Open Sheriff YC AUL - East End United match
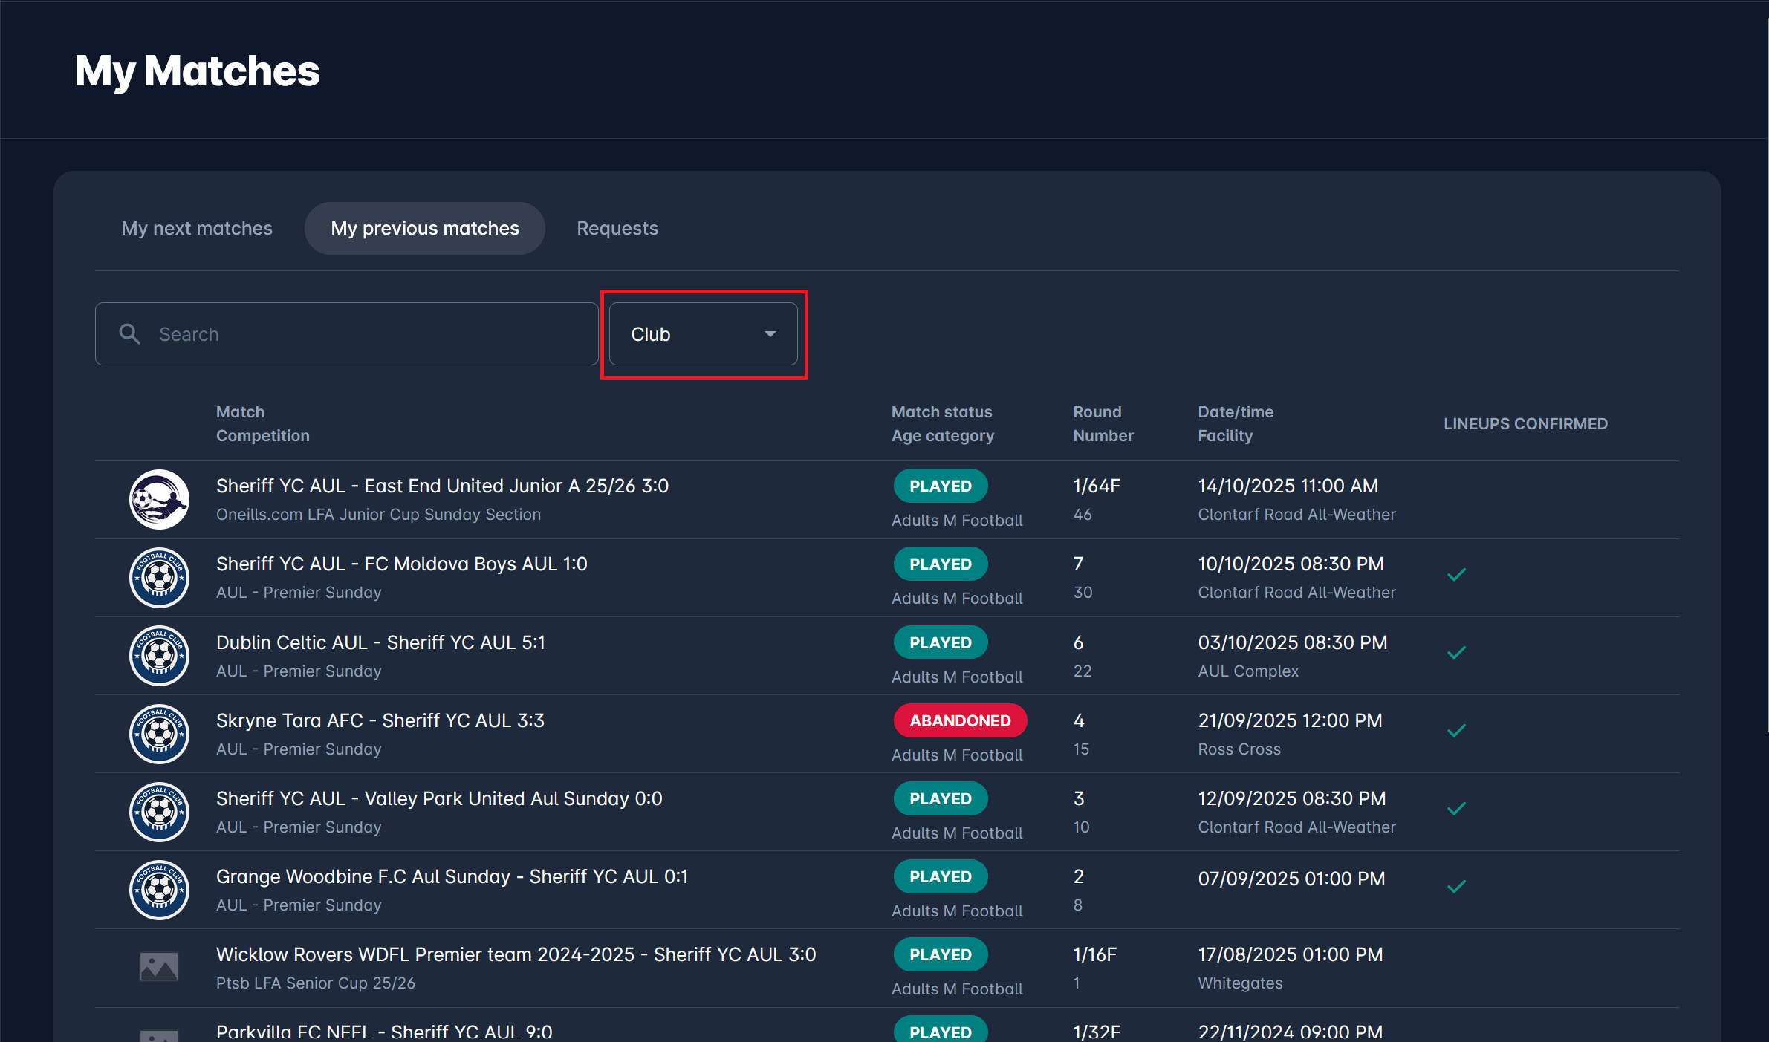The height and width of the screenshot is (1042, 1769). pyautogui.click(x=442, y=486)
